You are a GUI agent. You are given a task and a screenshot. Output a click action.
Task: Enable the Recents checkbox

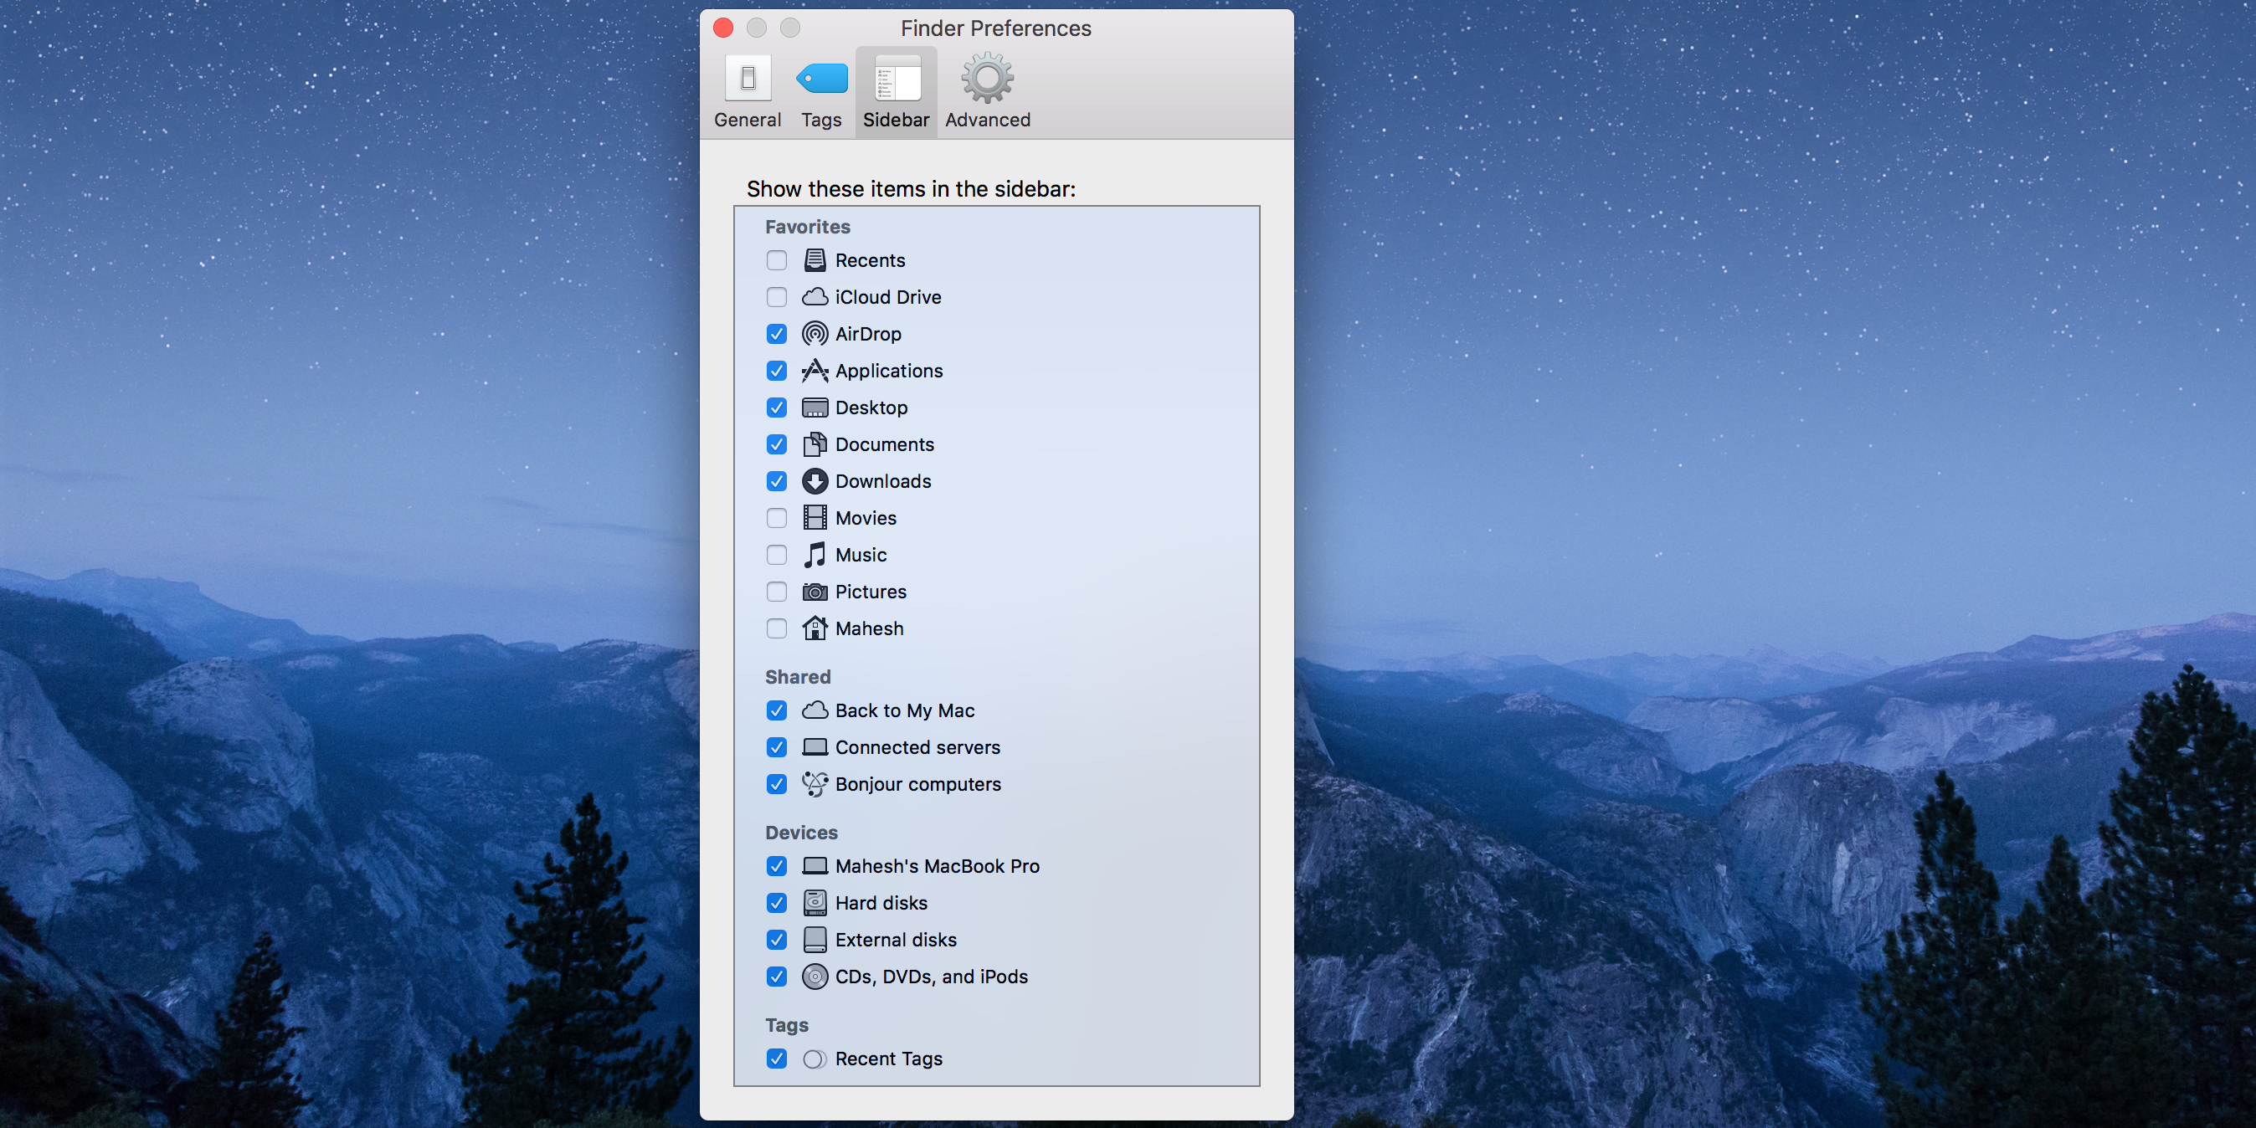click(776, 260)
